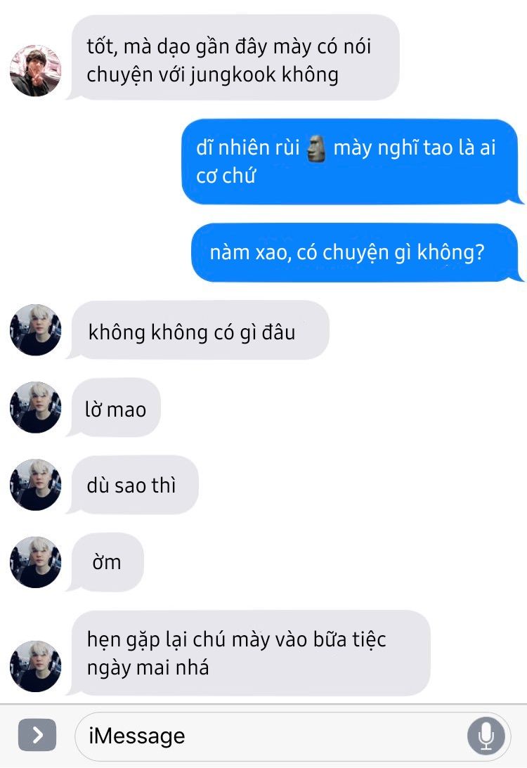The height and width of the screenshot is (768, 527).
Task: Expand apps with the chevron arrow button
Action: point(37,735)
